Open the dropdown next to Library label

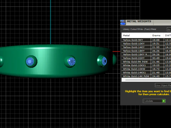point(169,30)
